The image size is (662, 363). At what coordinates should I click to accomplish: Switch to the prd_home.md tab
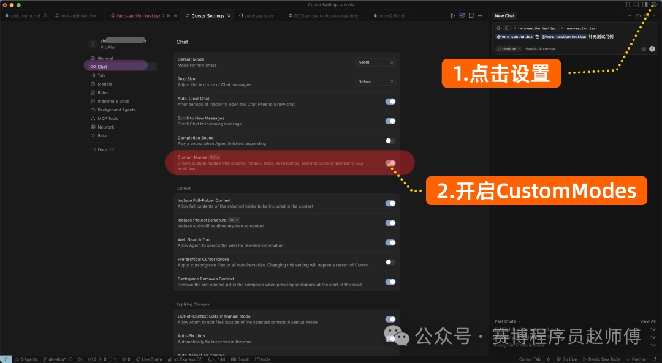coord(25,15)
